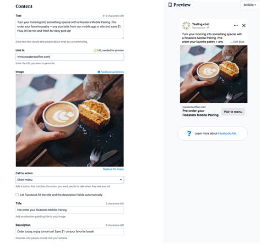The image size is (261, 244).
Task: Focus the Link to URL input field
Action: click(70, 57)
